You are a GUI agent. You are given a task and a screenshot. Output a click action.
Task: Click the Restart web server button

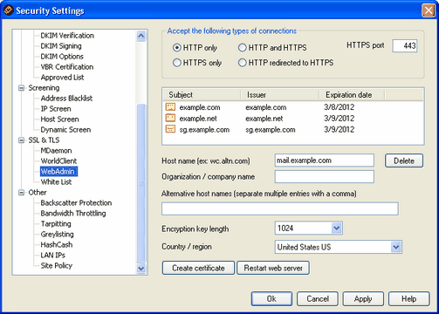point(273,268)
